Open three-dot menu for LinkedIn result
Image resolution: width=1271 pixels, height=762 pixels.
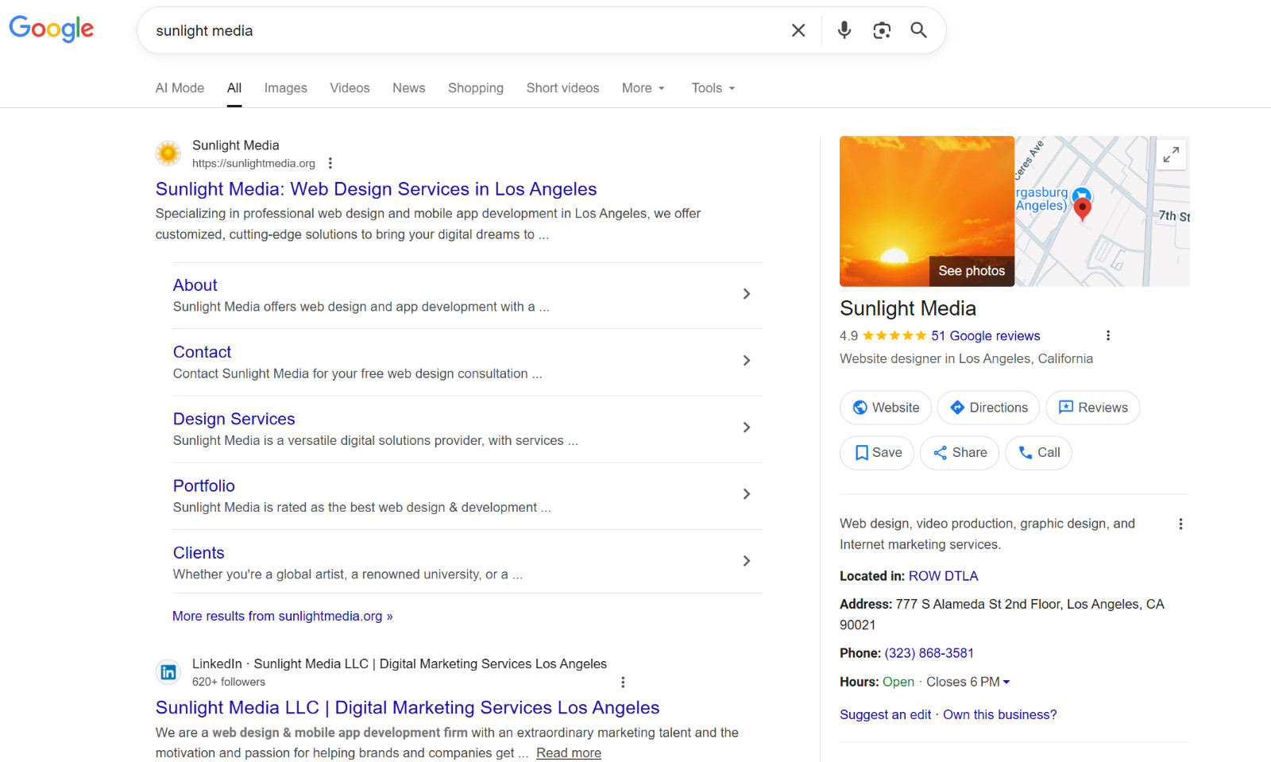[623, 682]
